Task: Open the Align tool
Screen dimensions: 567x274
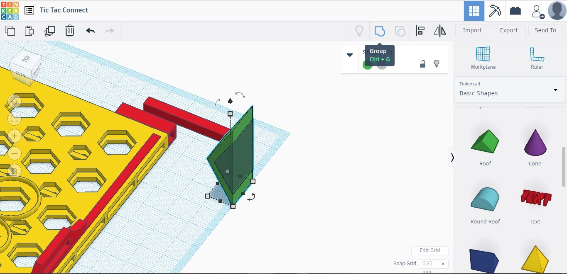Action: [420, 31]
